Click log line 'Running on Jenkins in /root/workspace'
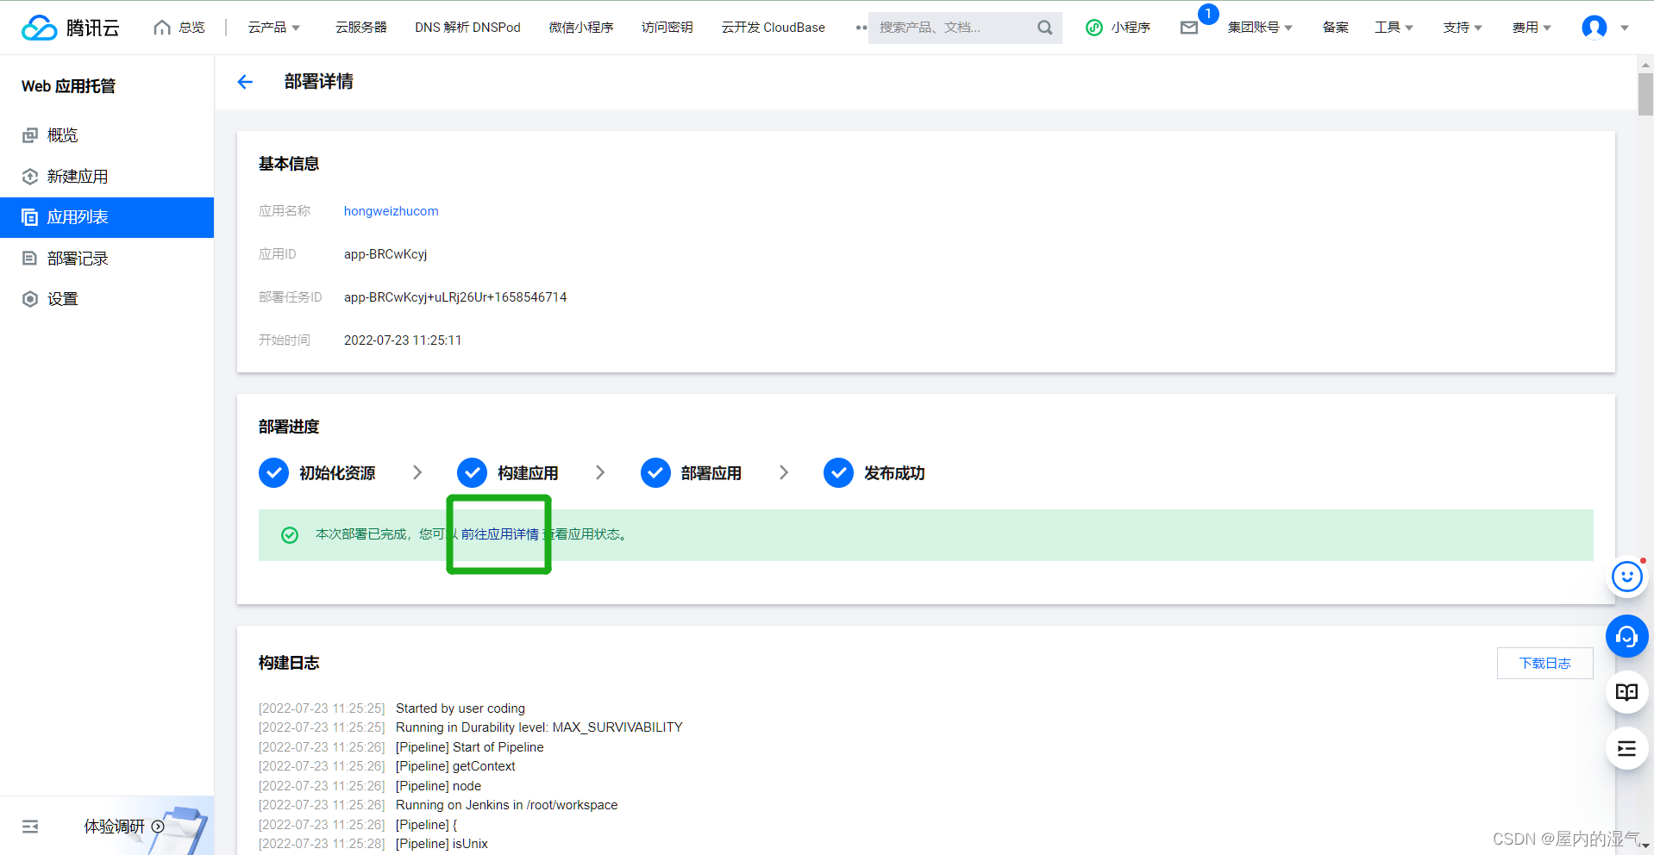Image resolution: width=1654 pixels, height=855 pixels. (x=506, y=805)
